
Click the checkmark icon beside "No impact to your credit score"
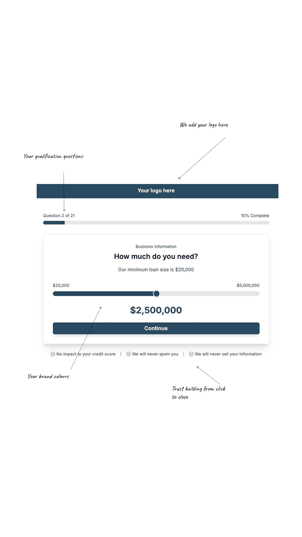(x=52, y=354)
